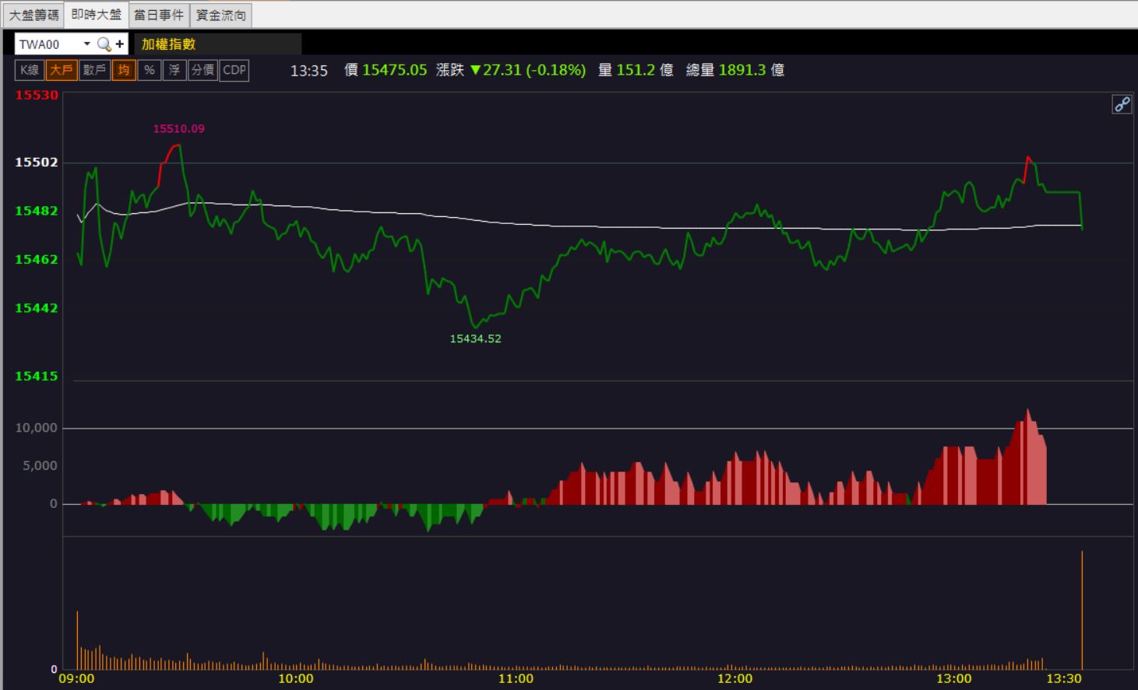Click the 15475.05 price value

click(395, 70)
